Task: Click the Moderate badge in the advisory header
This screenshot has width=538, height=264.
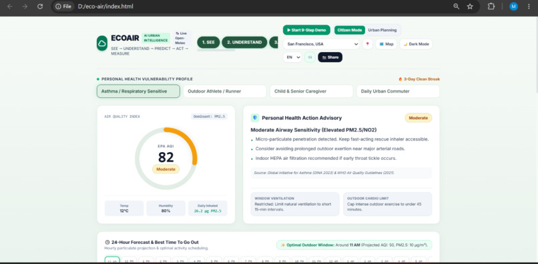Action: coord(419,117)
